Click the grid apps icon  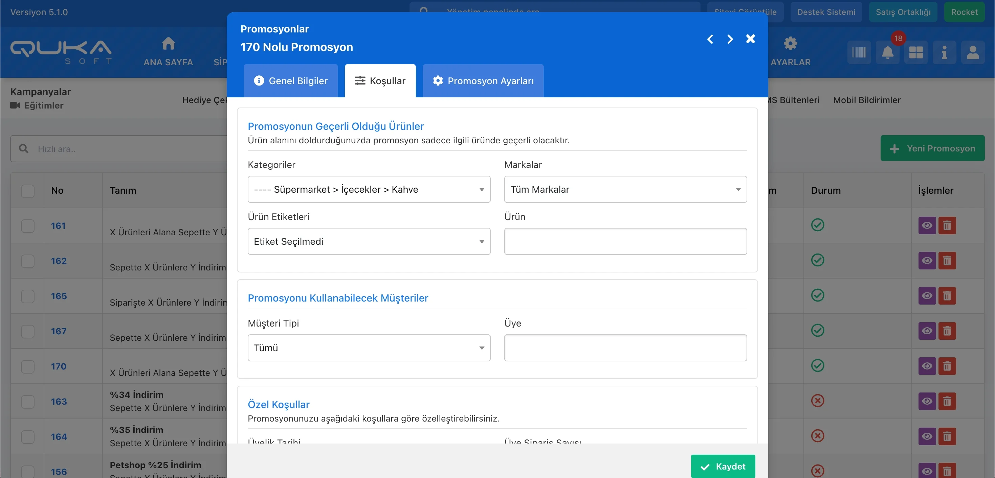pos(916,52)
